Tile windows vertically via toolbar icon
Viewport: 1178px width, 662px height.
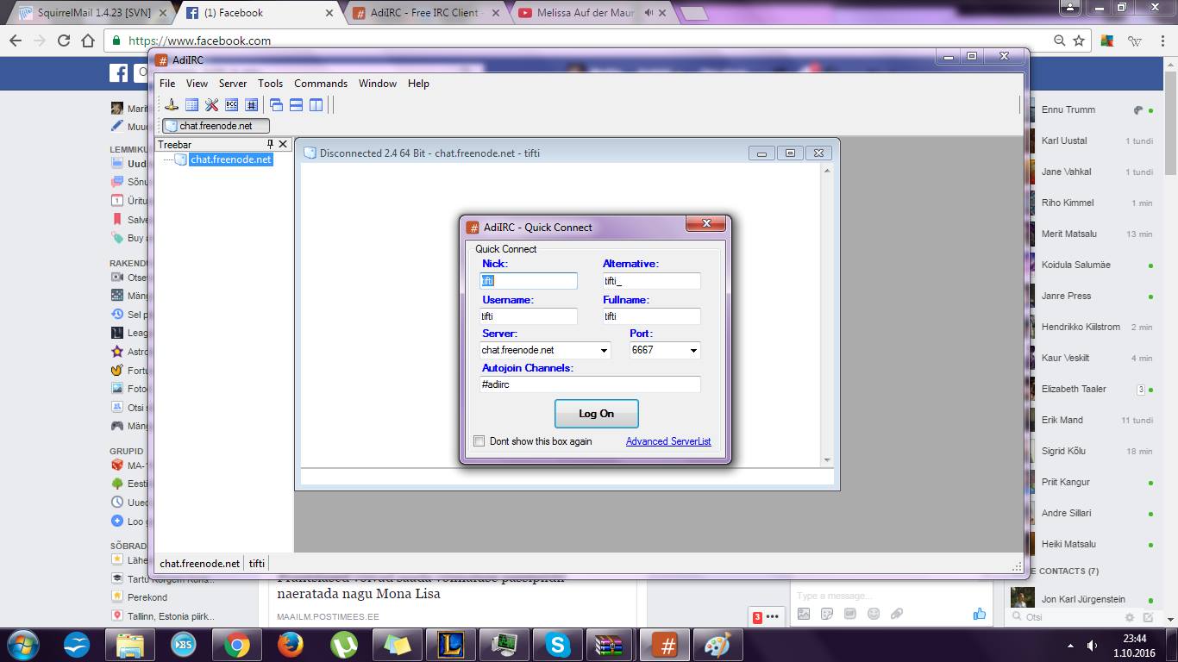click(x=316, y=105)
